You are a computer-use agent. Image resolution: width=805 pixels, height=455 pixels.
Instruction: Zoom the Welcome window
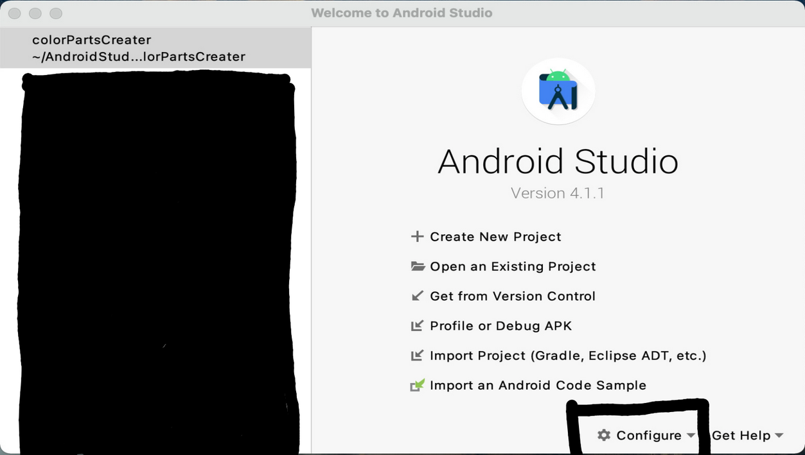click(55, 13)
